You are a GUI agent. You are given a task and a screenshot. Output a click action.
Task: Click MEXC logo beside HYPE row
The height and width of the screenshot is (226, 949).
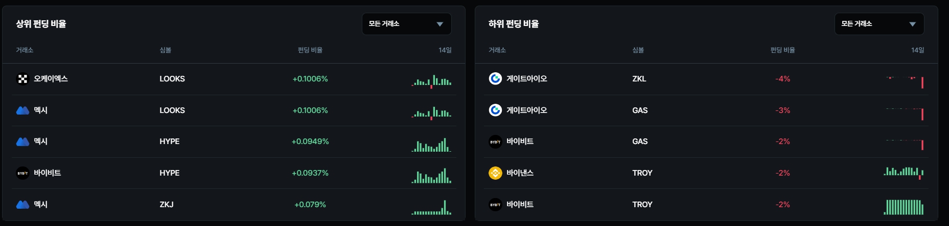pos(22,142)
